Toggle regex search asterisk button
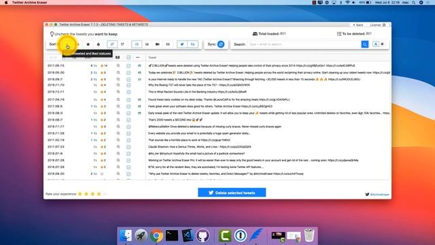The height and width of the screenshot is (245, 435). 382,44
